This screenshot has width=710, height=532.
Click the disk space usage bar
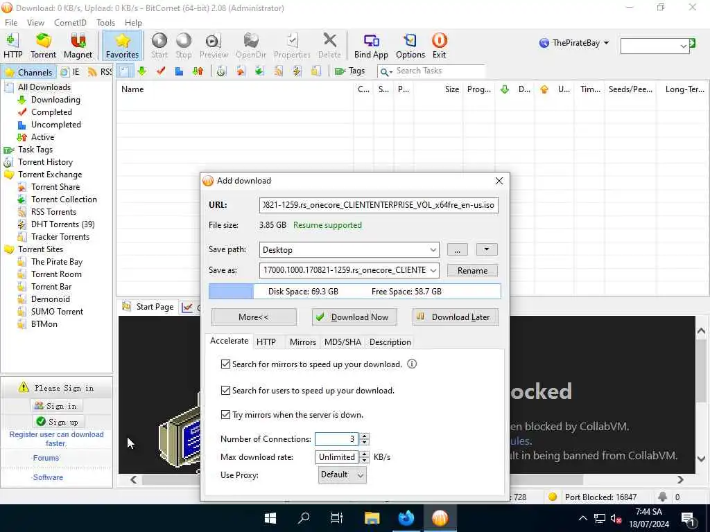pyautogui.click(x=354, y=292)
